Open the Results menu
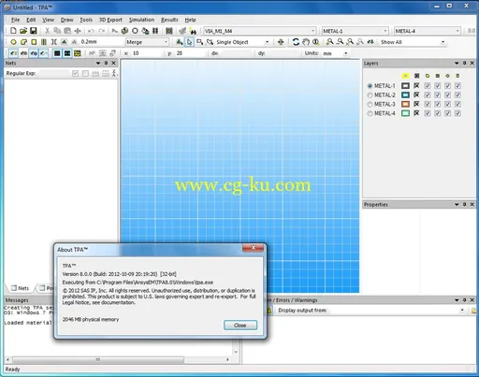Viewport: 479px width, 377px height. tap(169, 20)
